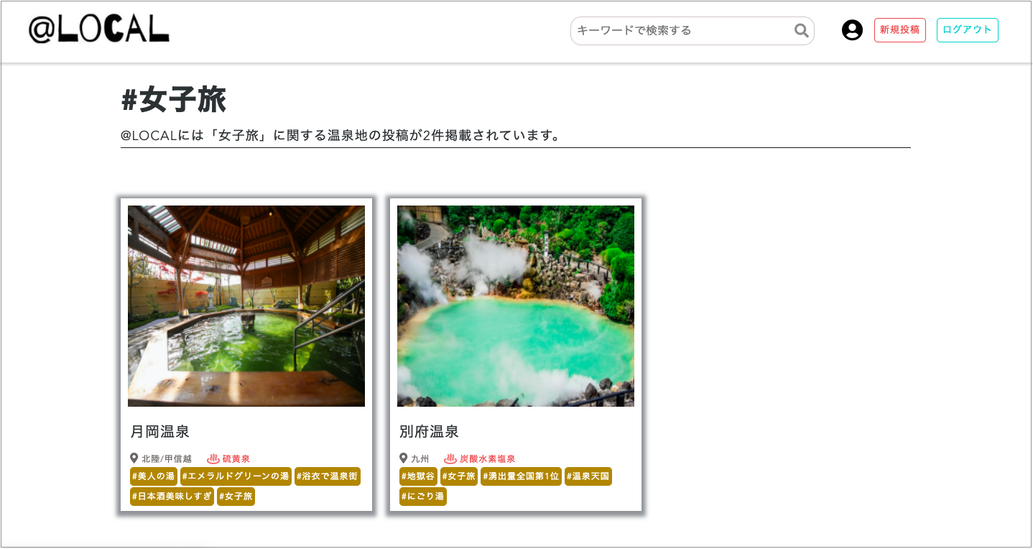Click the #地獄谷 tag

click(x=419, y=476)
